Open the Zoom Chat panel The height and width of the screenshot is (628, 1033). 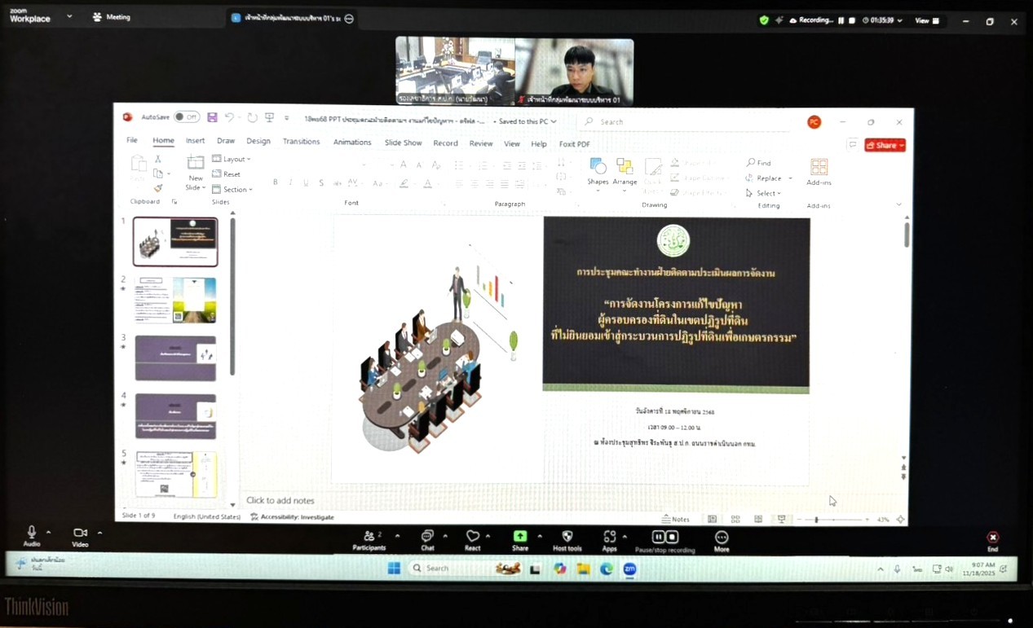pos(427,537)
